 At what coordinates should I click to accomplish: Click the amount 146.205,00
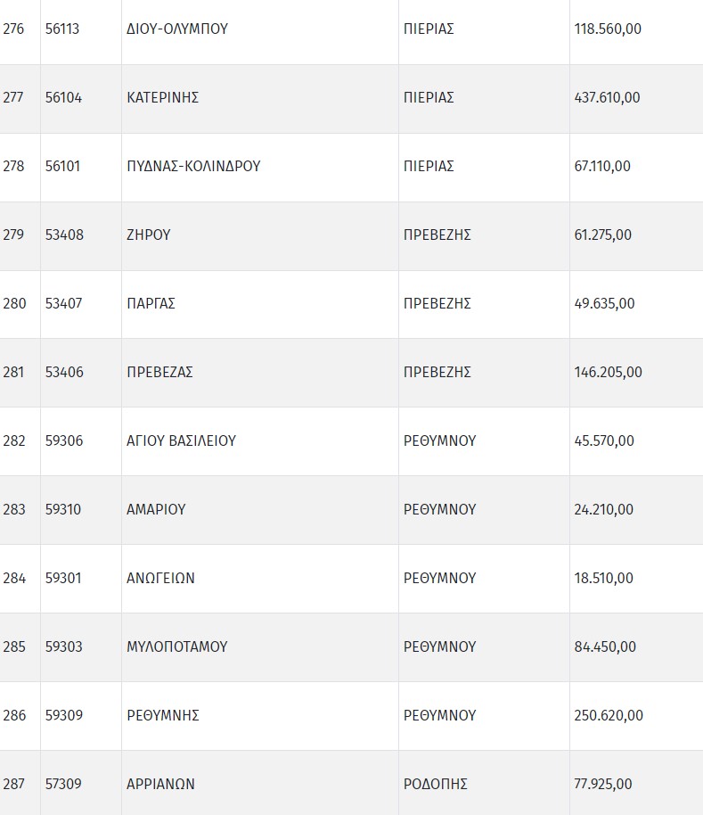click(608, 372)
